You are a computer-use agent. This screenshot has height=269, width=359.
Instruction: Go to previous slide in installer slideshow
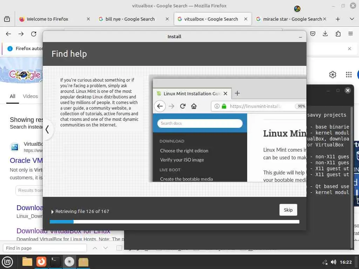pos(47,130)
